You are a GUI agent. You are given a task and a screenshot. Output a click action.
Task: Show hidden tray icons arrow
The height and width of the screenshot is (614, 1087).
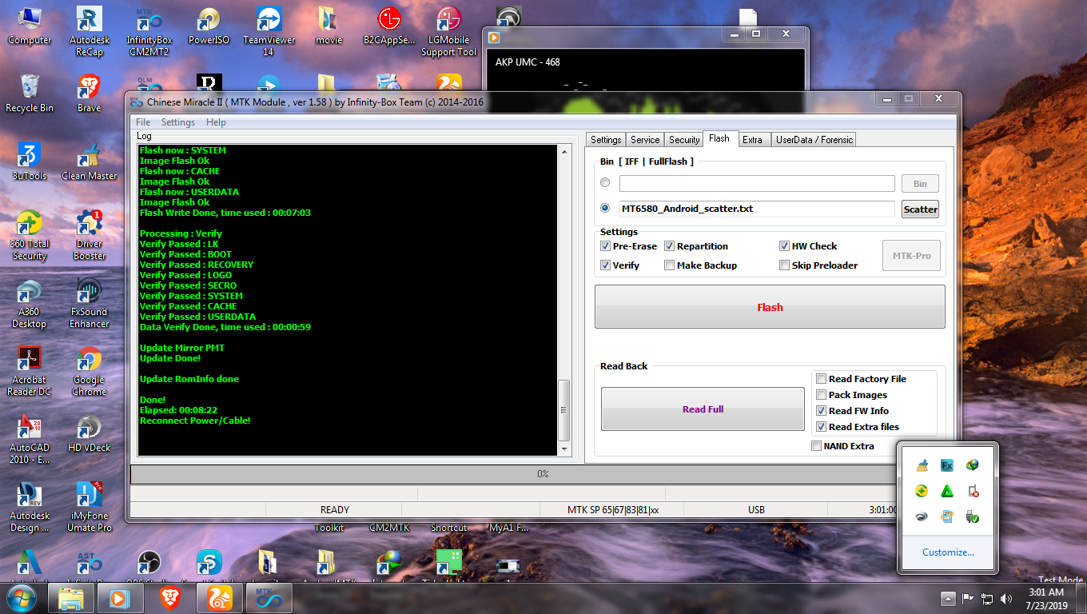click(x=948, y=598)
